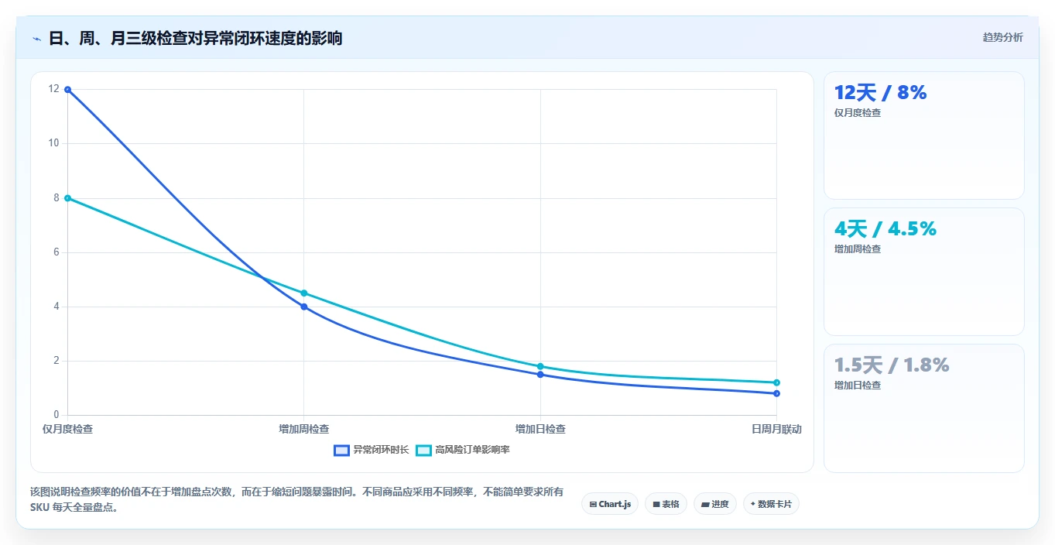Click the teal point at 增加周检查 (4.5)
The height and width of the screenshot is (545, 1055).
click(304, 293)
